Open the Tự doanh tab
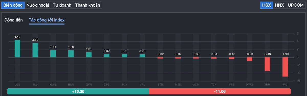Screen dimensions: 307x96 click(62, 5)
